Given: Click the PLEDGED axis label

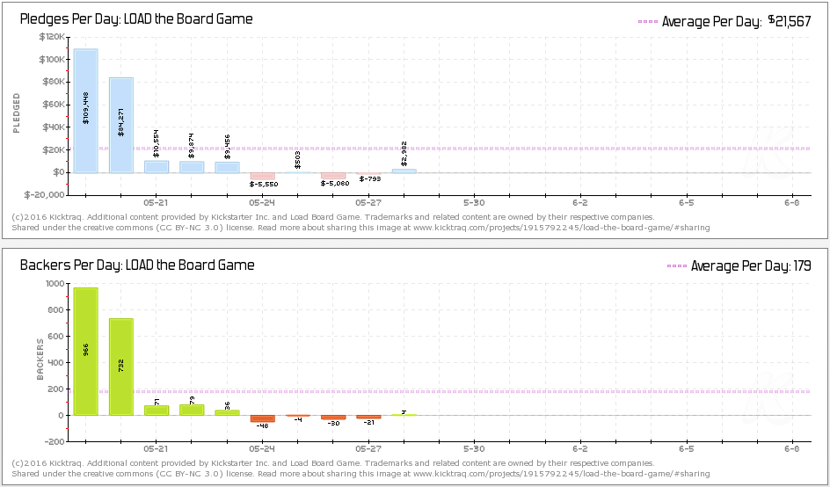Looking at the screenshot, I should pos(17,113).
